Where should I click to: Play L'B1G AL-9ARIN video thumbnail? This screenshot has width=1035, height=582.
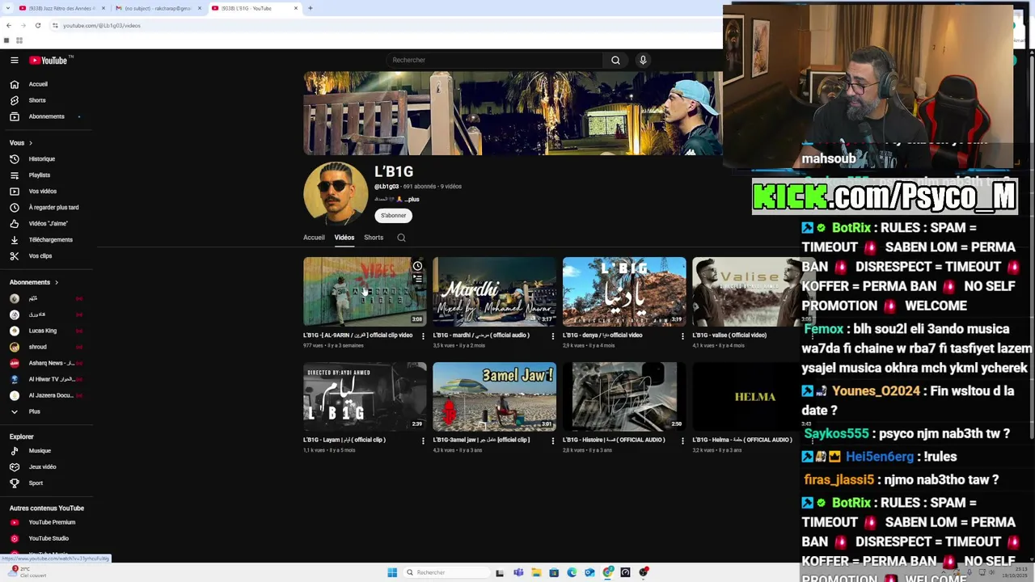coord(365,292)
